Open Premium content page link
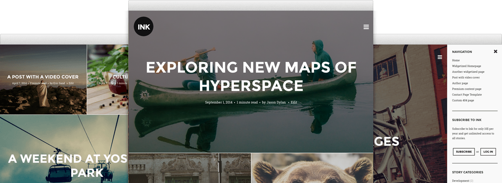The image size is (502, 183). tap(466, 89)
